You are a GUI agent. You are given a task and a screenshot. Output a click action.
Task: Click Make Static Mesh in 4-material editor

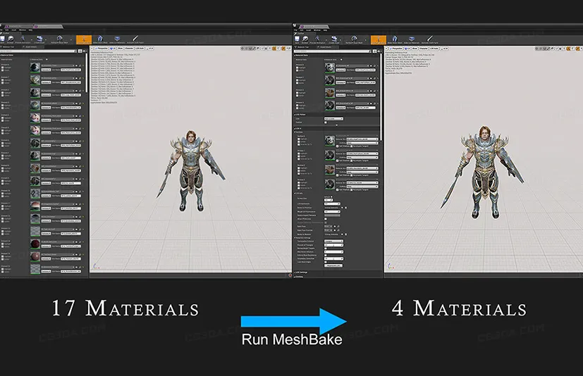(395, 39)
